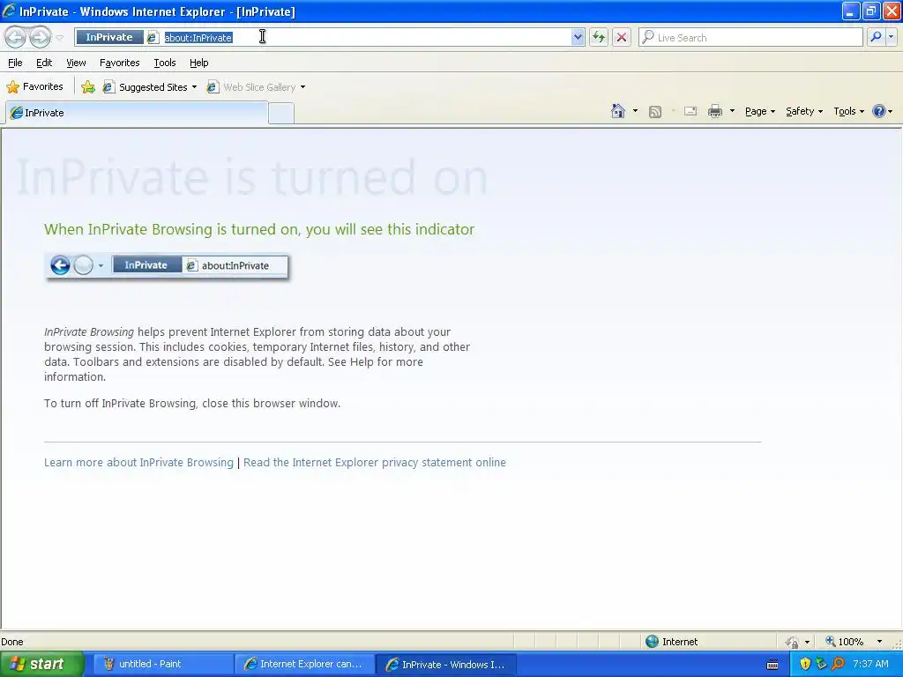
Task: Minimize the Internet Explorer window
Action: coord(851,11)
